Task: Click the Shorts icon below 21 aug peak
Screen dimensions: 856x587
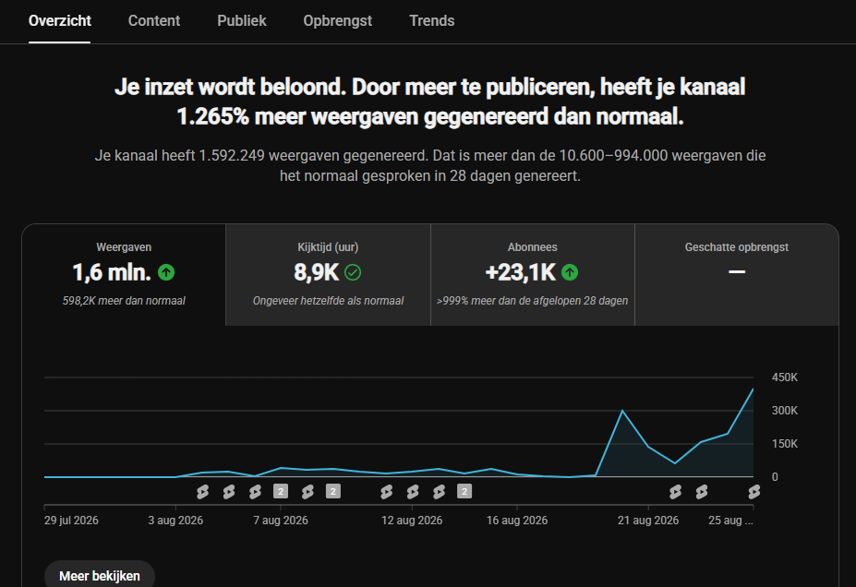Action: click(675, 492)
